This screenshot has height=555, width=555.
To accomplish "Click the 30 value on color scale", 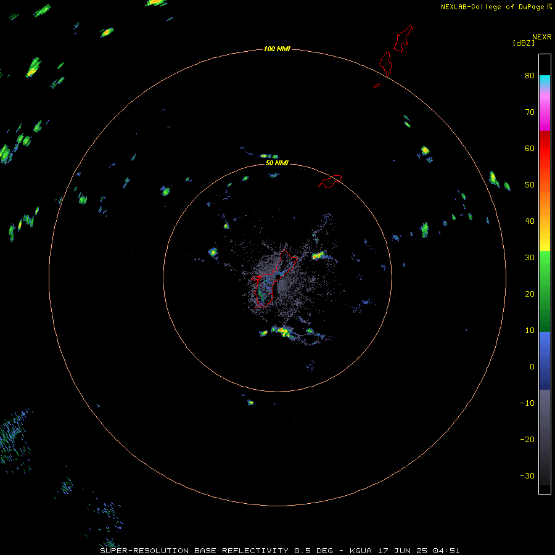I will click(530, 257).
